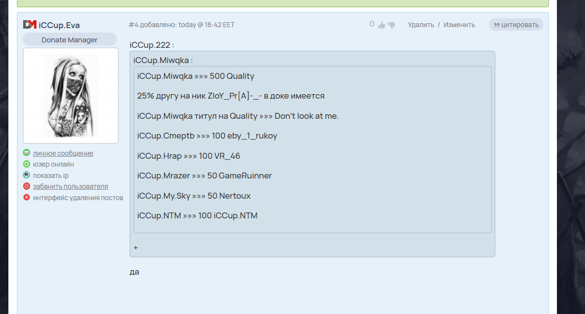This screenshot has height=314, width=585.
Task: Click the vote count 0
Action: click(372, 24)
